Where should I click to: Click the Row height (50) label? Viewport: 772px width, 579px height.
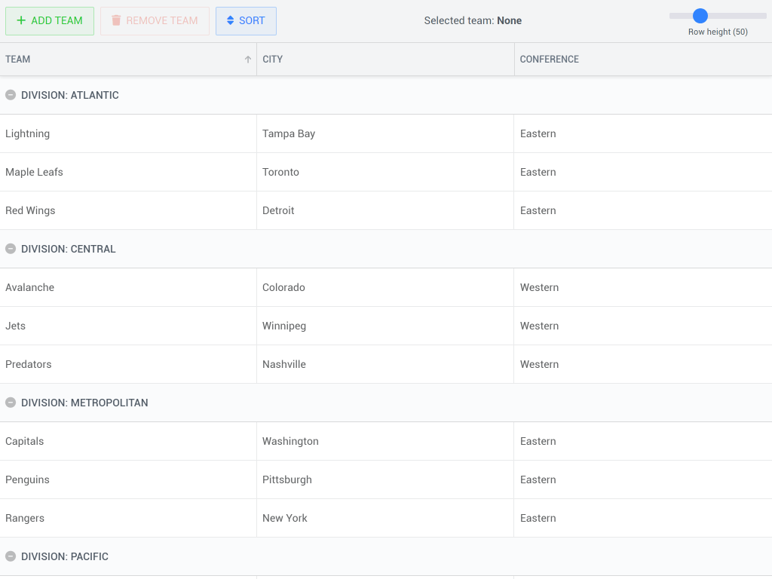point(718,32)
